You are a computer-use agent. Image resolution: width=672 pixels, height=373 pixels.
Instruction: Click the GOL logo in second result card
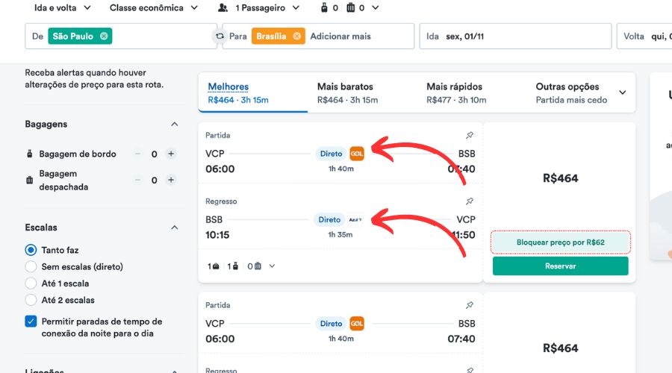(357, 324)
